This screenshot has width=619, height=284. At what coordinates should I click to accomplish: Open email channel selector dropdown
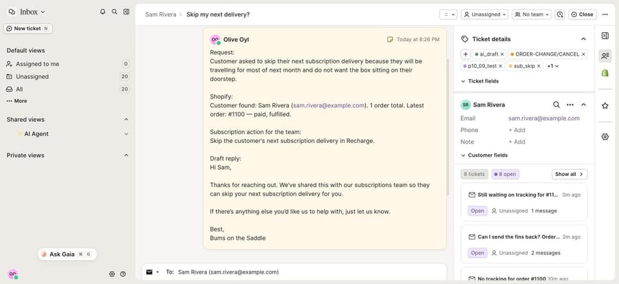[153, 272]
